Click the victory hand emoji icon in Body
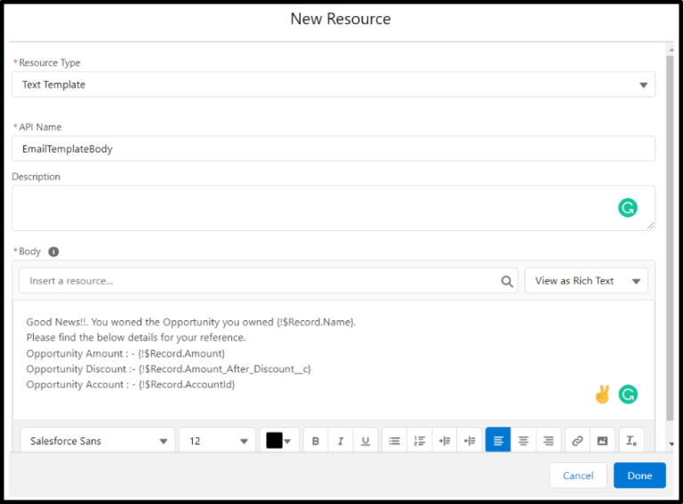 [x=603, y=395]
